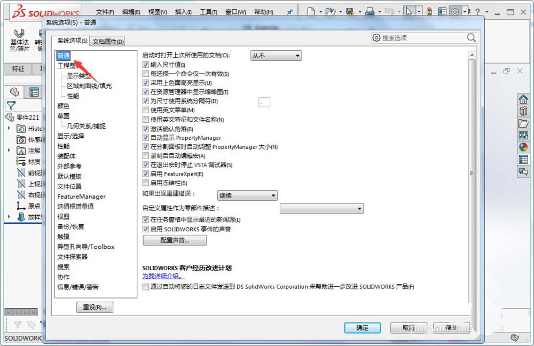This screenshot has height=346, width=534.
Task: Click the 配置声音... button
Action: coord(175,240)
